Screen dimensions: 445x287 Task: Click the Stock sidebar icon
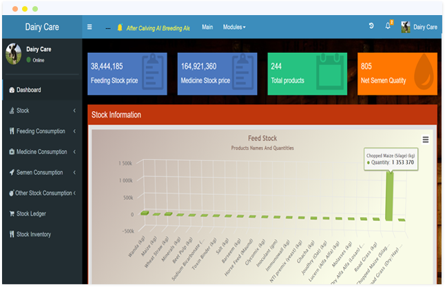point(12,111)
